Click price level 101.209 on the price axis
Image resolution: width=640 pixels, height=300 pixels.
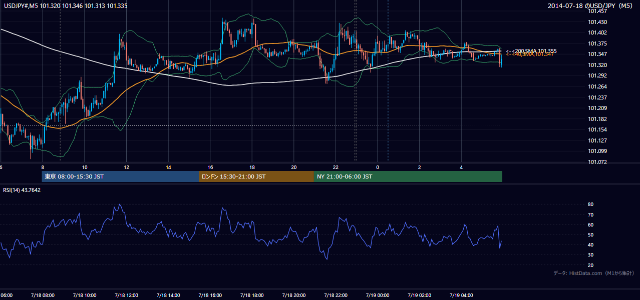pyautogui.click(x=597, y=108)
